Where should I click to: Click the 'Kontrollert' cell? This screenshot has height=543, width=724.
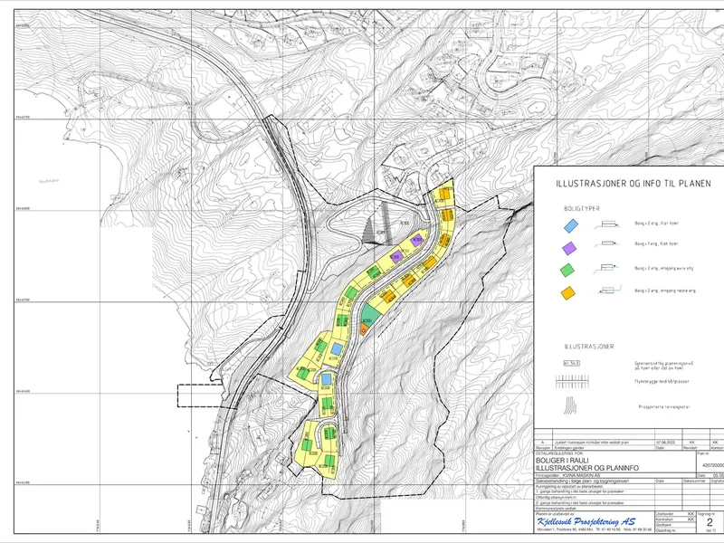(675, 519)
